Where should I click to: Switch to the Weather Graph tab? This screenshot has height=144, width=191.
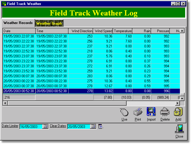pyautogui.click(x=49, y=23)
